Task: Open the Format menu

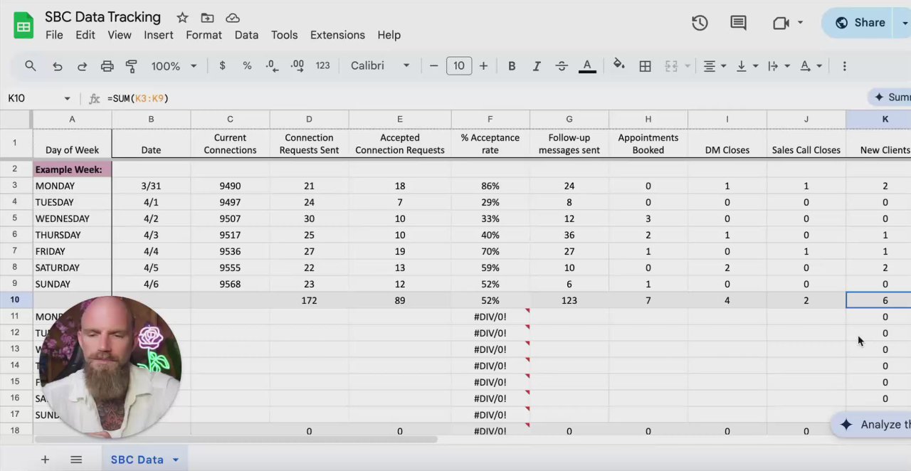Action: (204, 35)
